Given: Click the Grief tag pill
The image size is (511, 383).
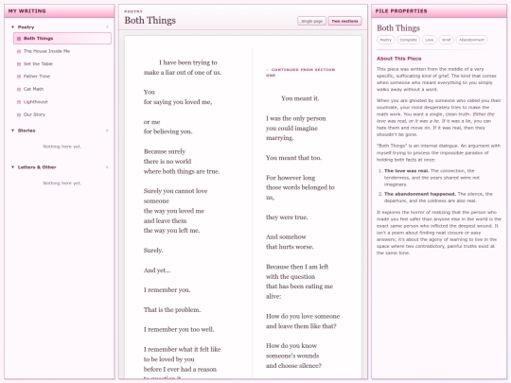Looking at the screenshot, I should 446,40.
